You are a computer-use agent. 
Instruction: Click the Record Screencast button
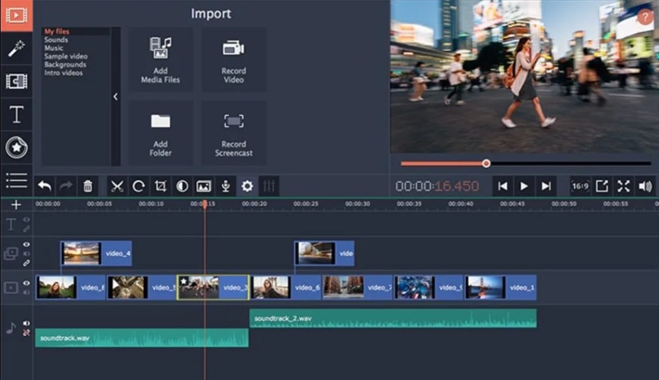point(234,134)
